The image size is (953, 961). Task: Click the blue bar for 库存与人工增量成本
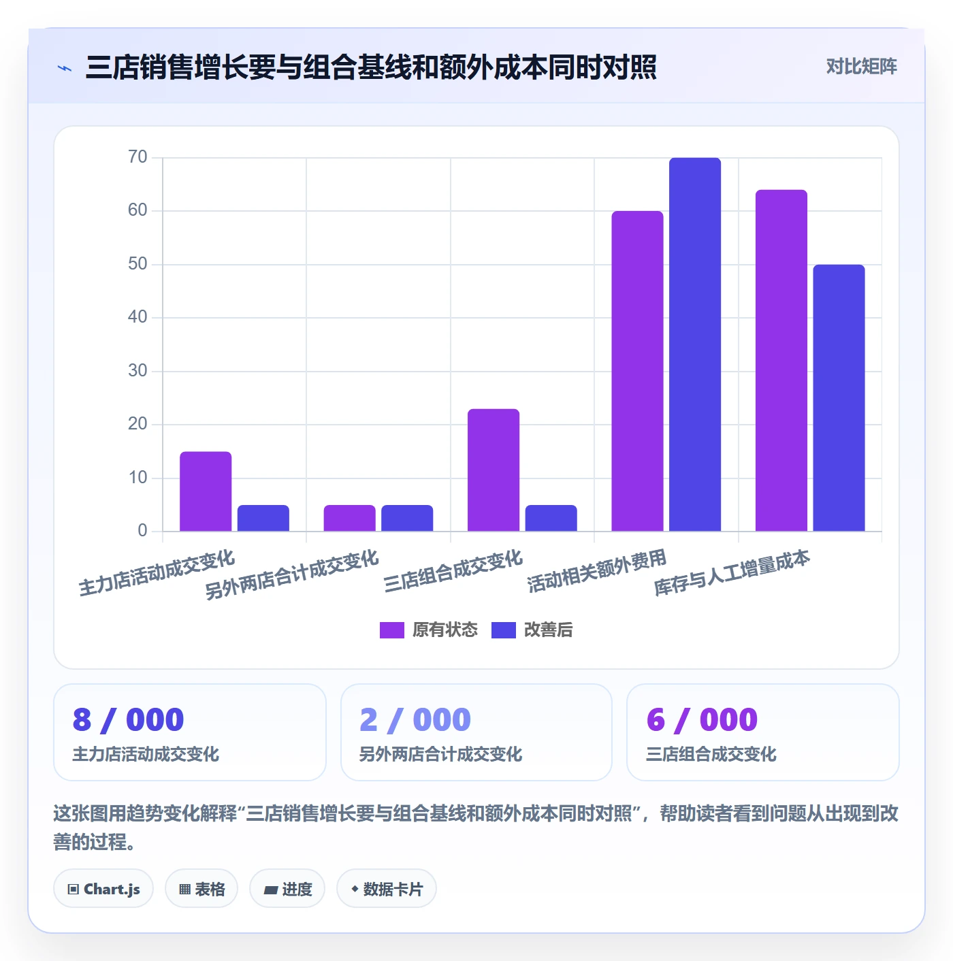tap(839, 398)
